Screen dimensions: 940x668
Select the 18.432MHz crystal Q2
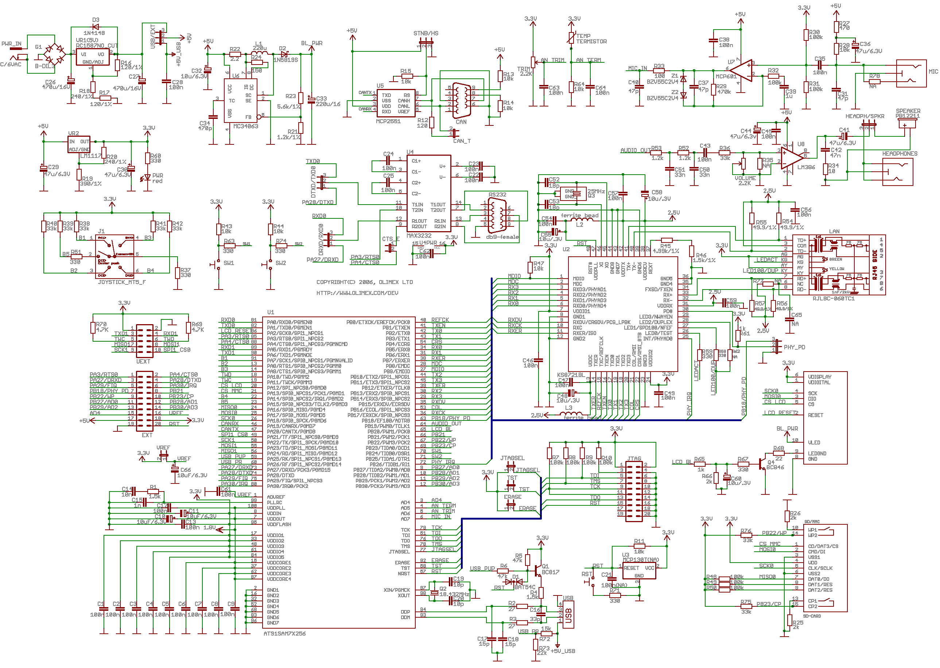pos(434,593)
